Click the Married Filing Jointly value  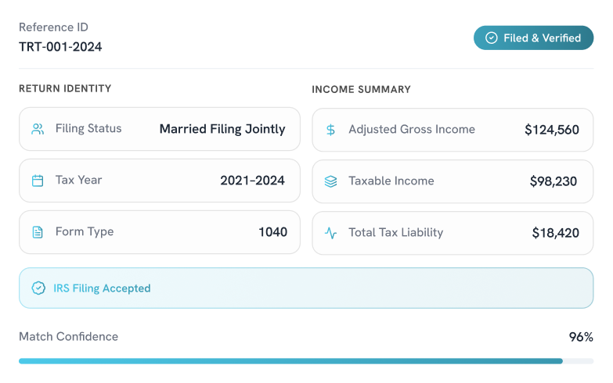222,129
